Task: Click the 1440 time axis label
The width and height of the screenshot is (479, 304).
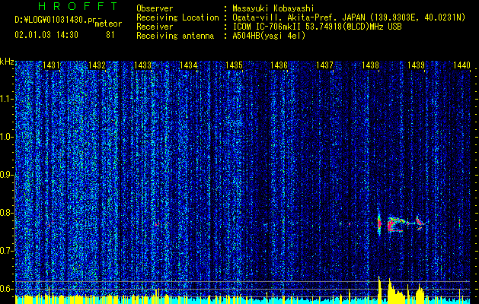Action: (x=461, y=65)
